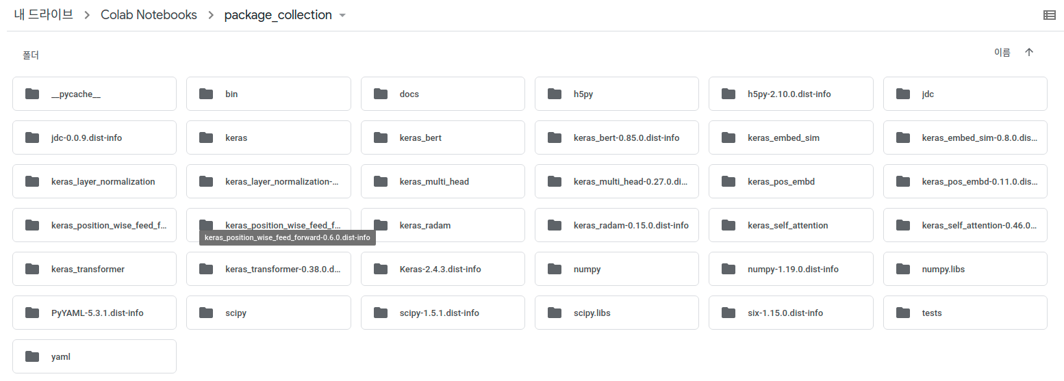
Task: Select PyYAML-5.3.1.dist-info folder name
Action: click(97, 313)
